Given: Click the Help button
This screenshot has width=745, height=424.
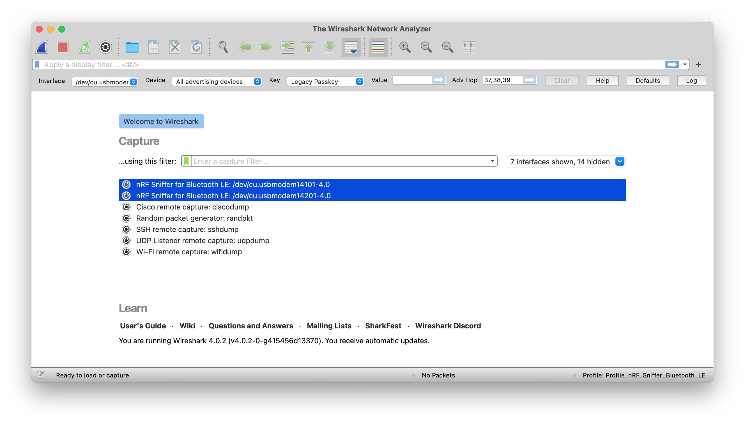Looking at the screenshot, I should click(x=602, y=80).
